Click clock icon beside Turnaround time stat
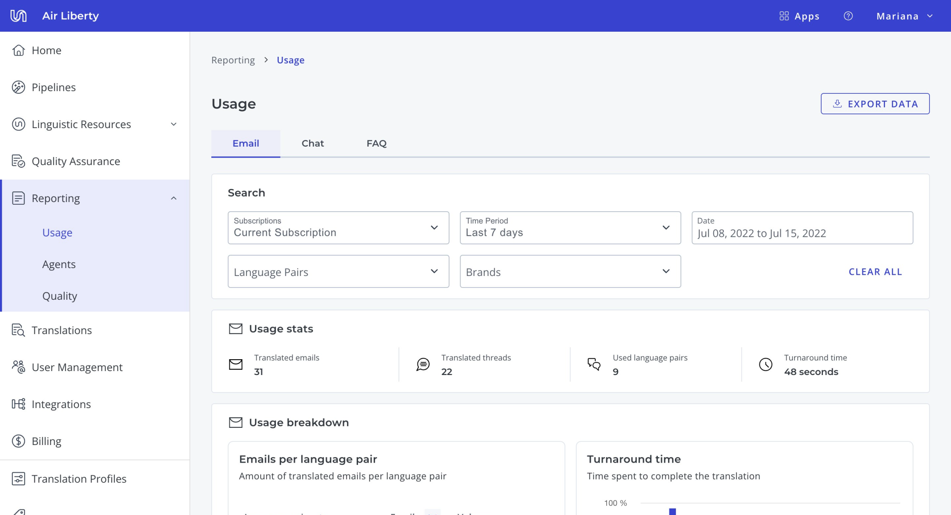 pos(766,364)
